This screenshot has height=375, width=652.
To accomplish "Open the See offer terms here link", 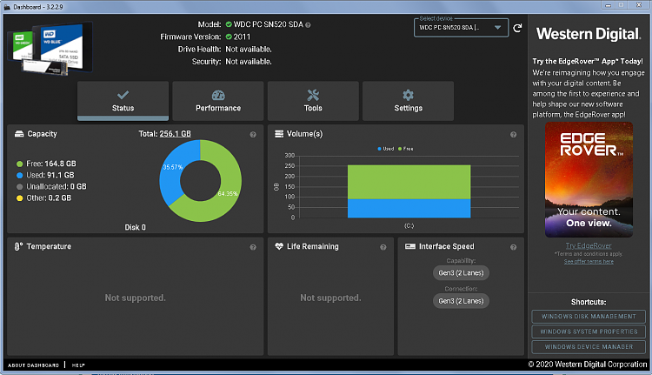I will coord(589,261).
